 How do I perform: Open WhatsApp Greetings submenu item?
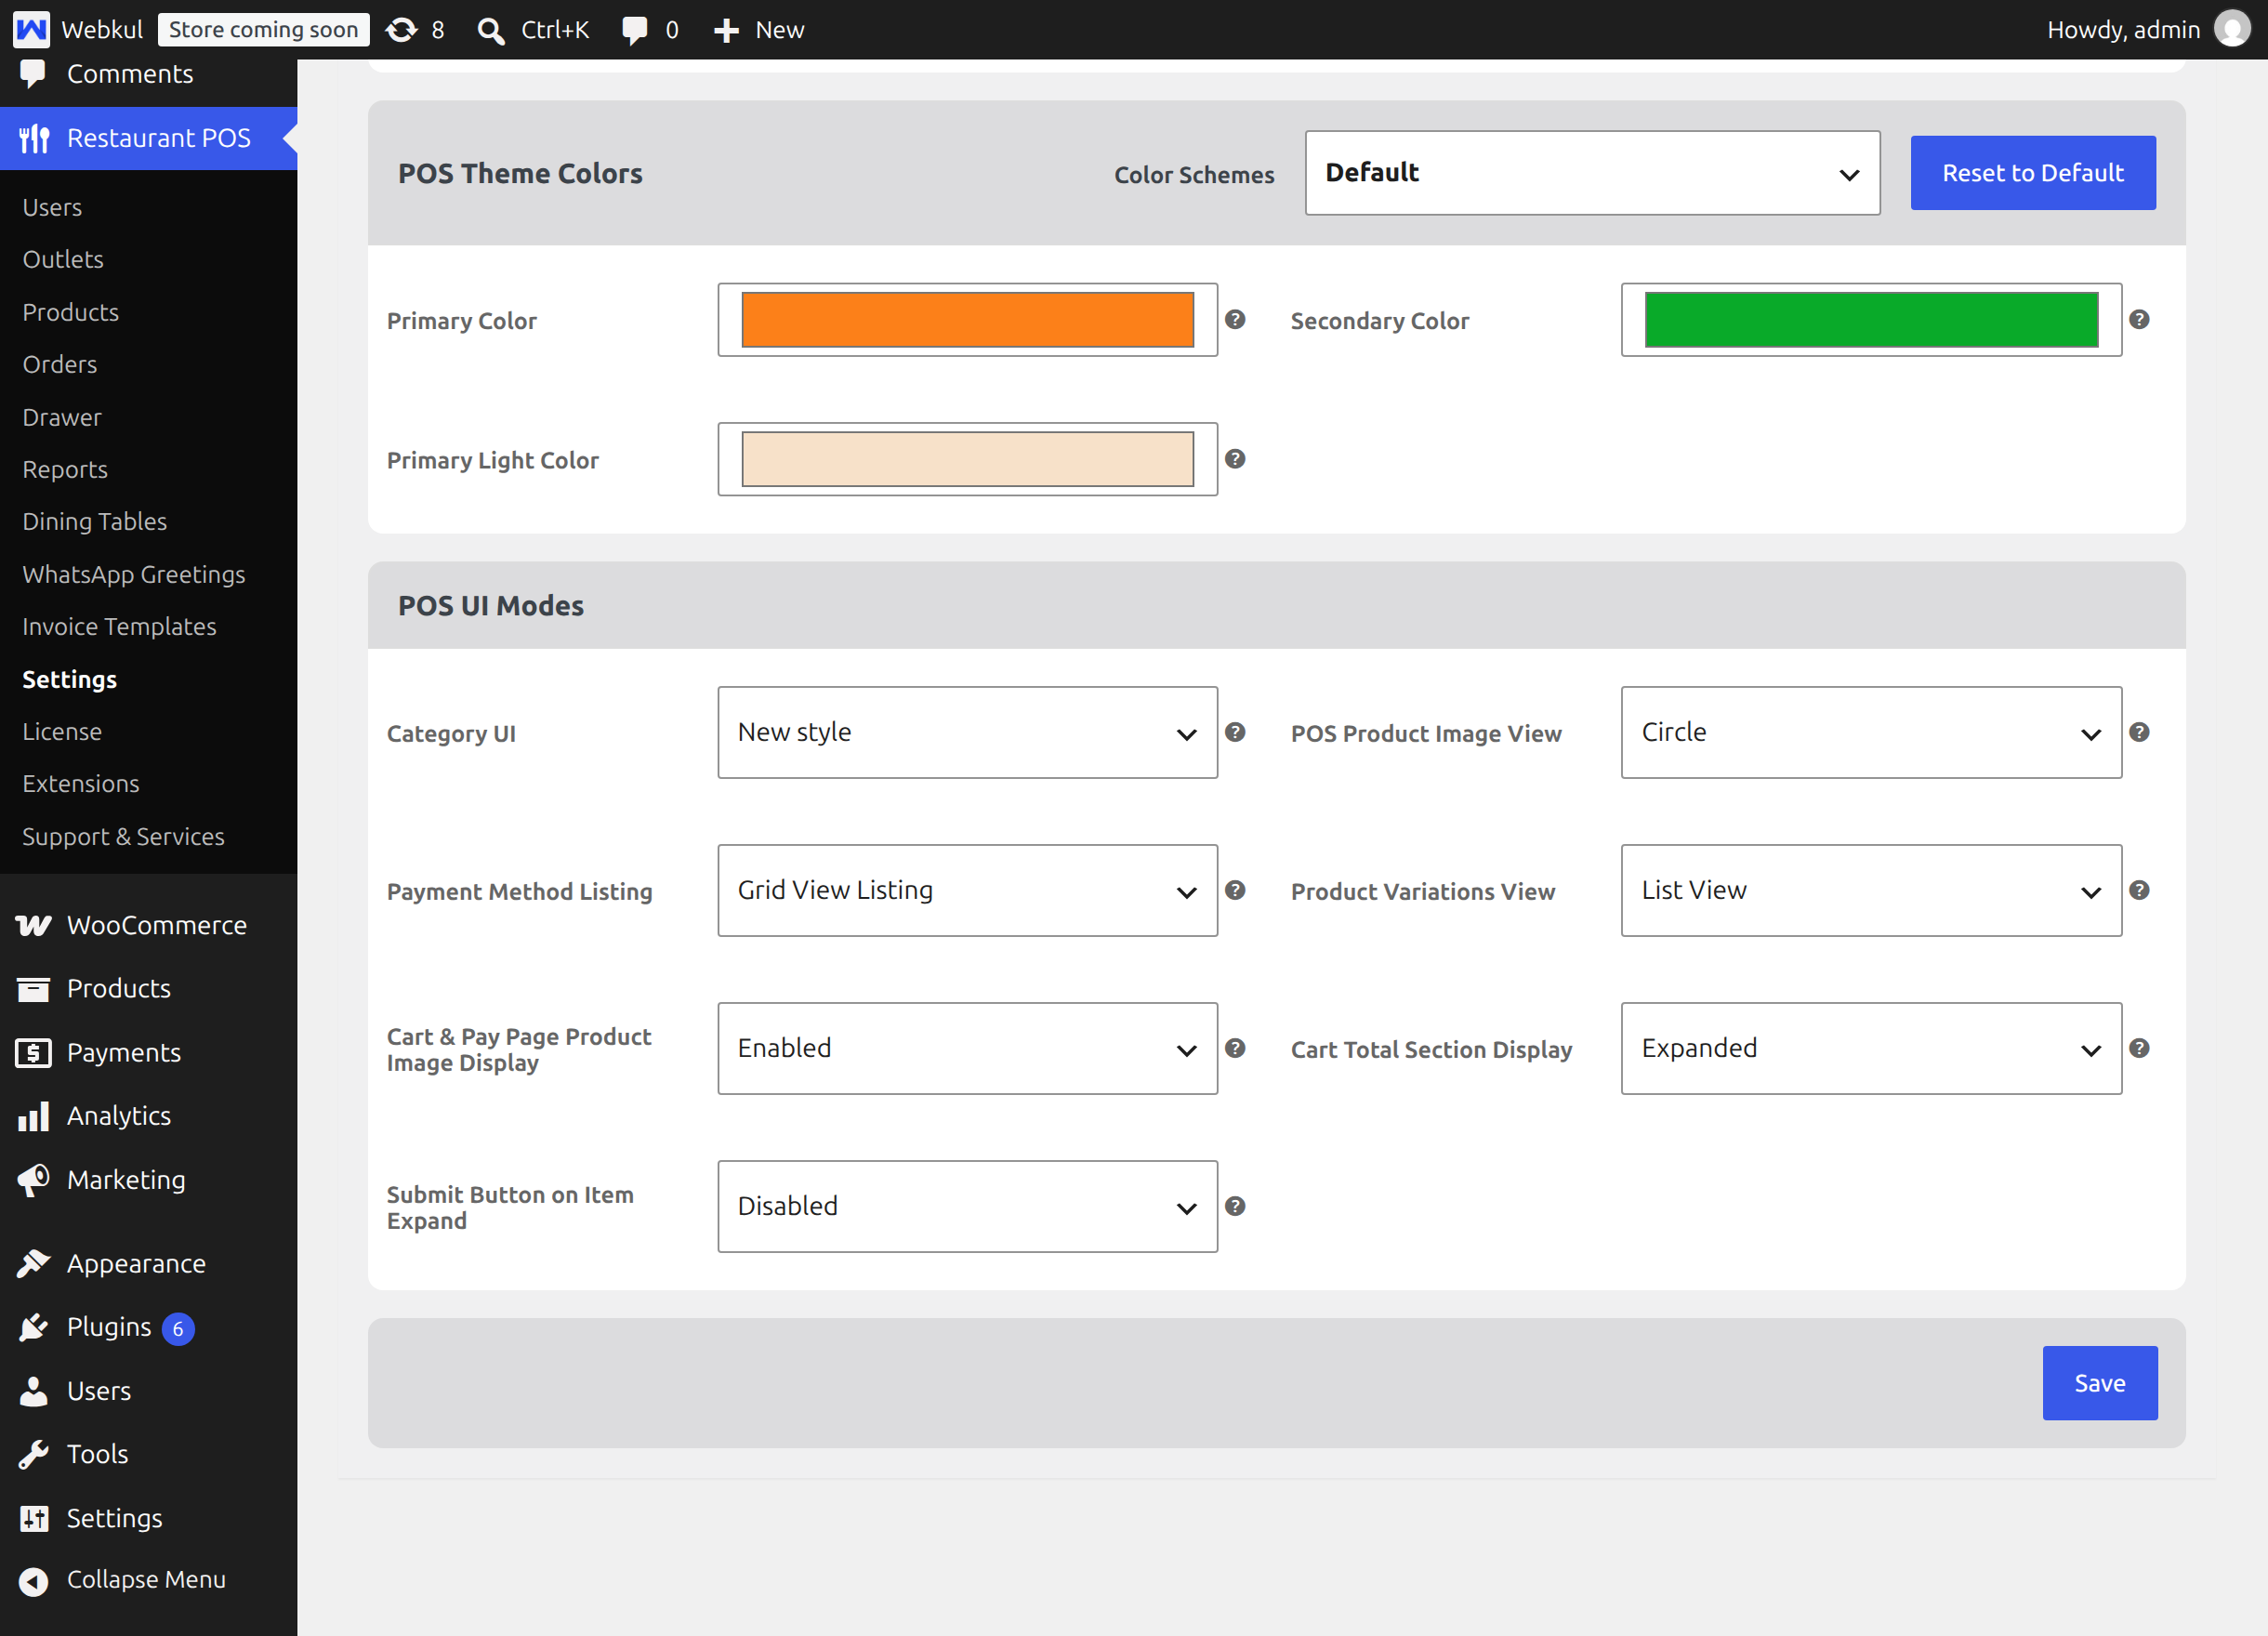coord(133,574)
